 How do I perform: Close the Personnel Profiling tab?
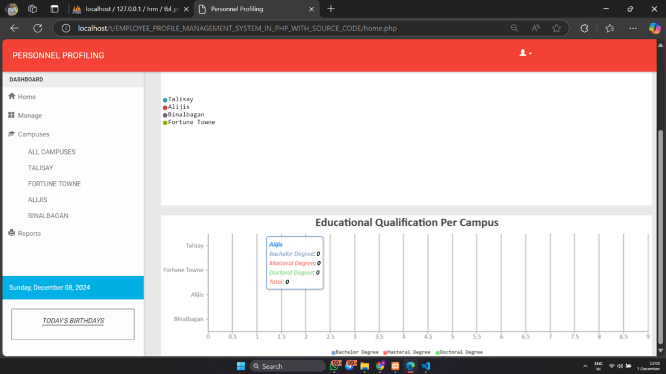[312, 9]
